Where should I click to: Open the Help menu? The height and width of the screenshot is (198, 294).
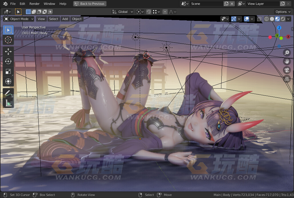(x=63, y=4)
